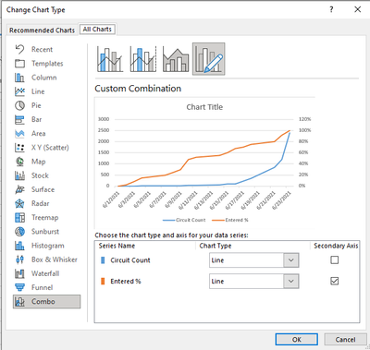Click the Chart Type column header
The image size is (370, 350).
pyautogui.click(x=216, y=246)
